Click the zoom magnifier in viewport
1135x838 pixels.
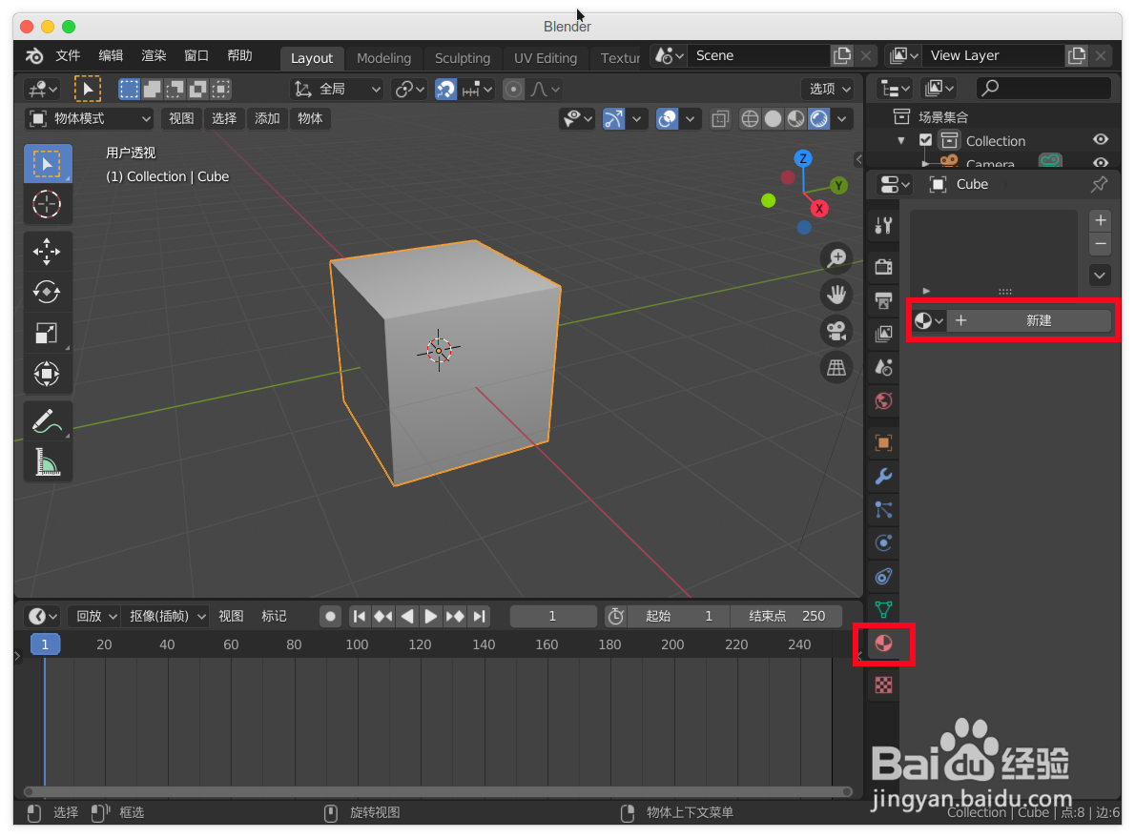(836, 257)
